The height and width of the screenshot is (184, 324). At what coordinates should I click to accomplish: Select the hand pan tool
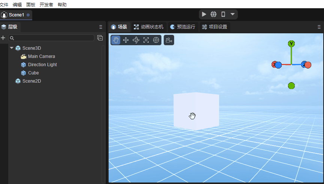pos(116,40)
